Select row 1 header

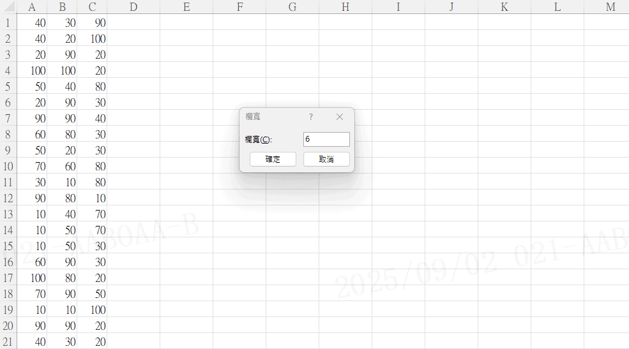(8, 22)
